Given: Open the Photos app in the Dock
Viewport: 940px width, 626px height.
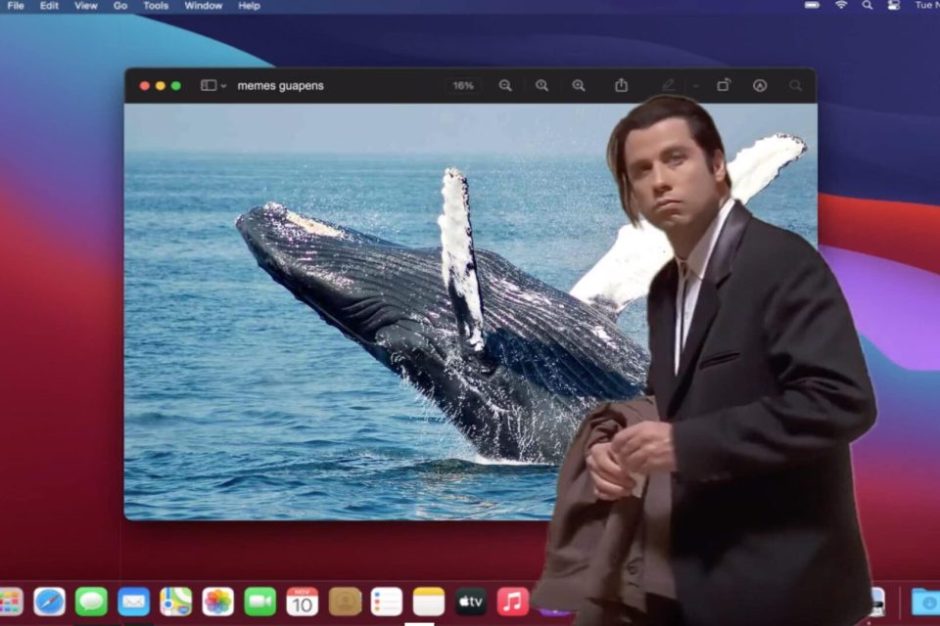Looking at the screenshot, I should pyautogui.click(x=217, y=601).
